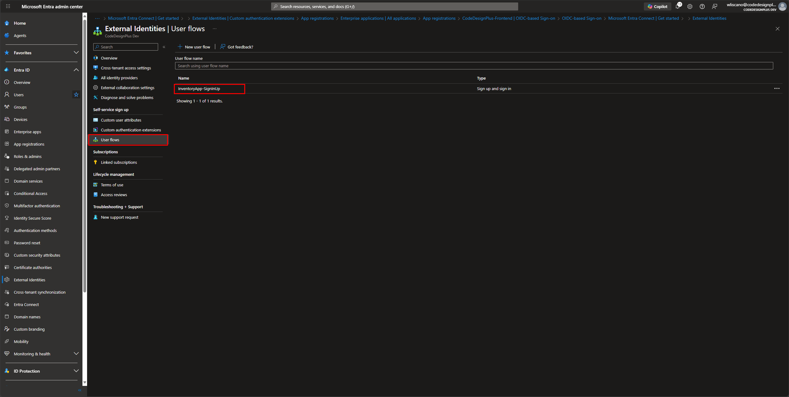Click the Custom branding sidebar icon
Image resolution: width=789 pixels, height=397 pixels.
click(7, 329)
